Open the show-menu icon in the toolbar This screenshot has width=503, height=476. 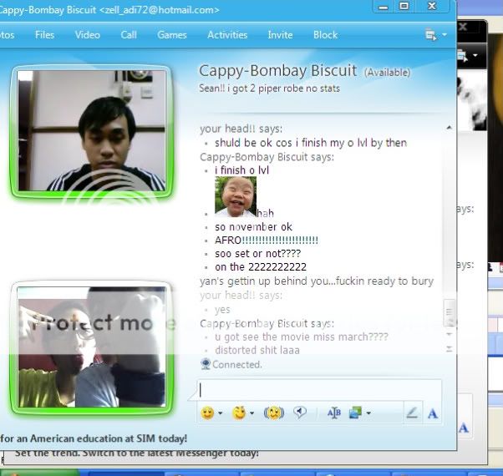[x=430, y=34]
